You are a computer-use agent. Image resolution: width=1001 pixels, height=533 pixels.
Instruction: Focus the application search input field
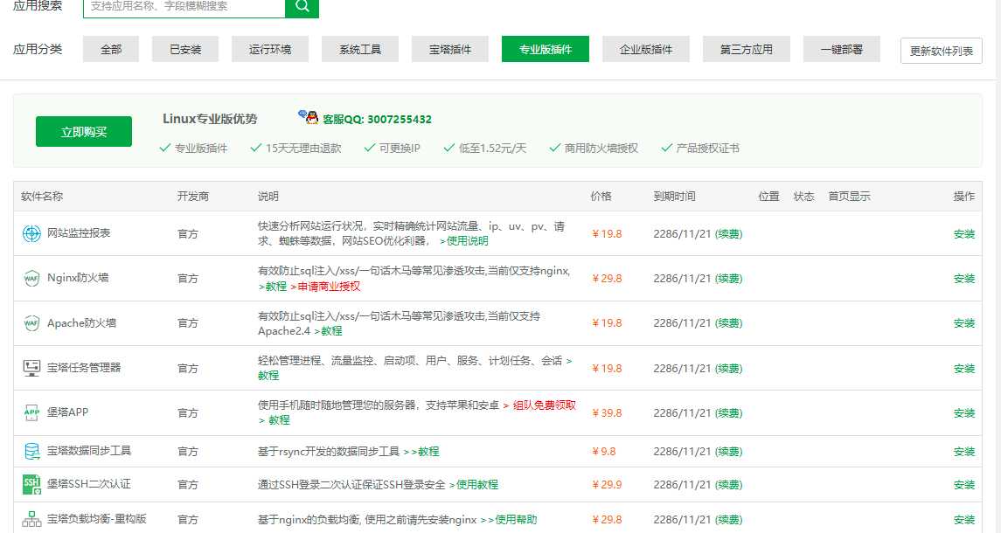click(x=184, y=7)
